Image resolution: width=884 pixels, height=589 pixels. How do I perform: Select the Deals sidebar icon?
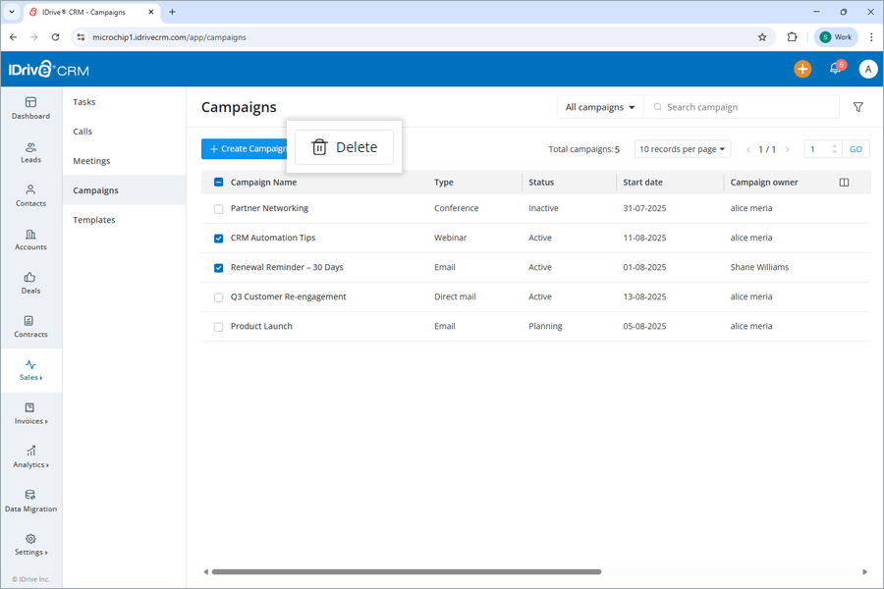click(30, 283)
